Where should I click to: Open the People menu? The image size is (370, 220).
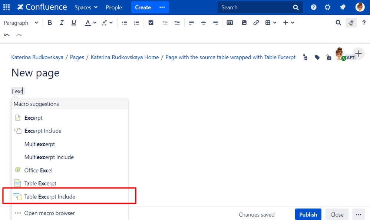(x=114, y=7)
